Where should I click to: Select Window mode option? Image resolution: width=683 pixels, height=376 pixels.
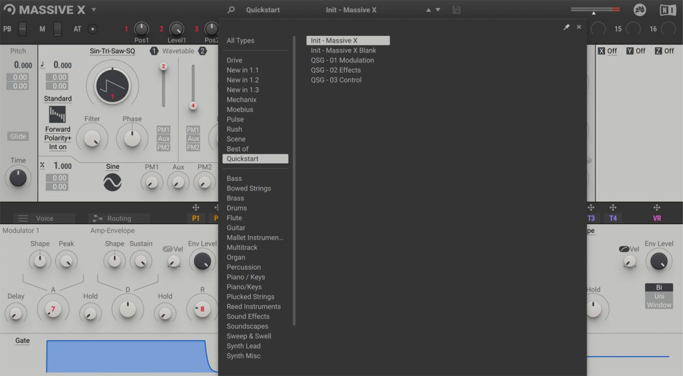(659, 305)
